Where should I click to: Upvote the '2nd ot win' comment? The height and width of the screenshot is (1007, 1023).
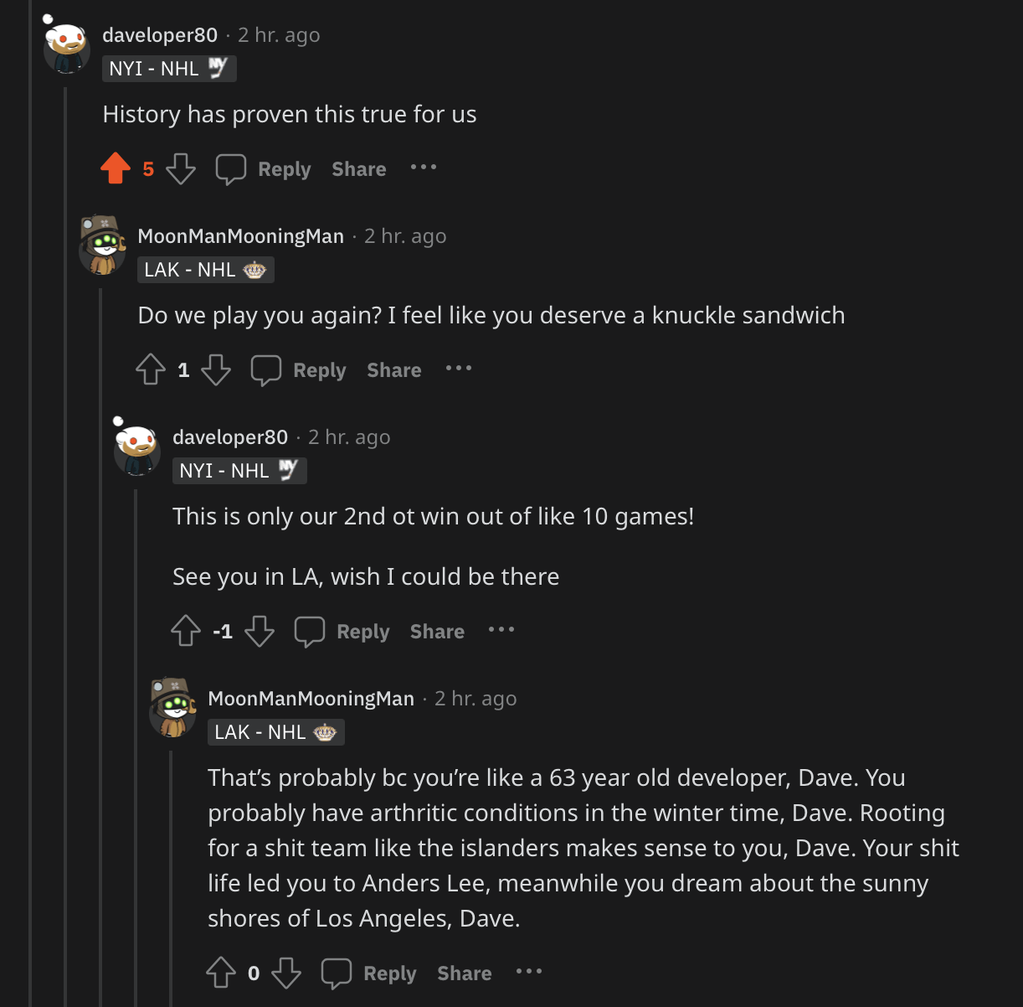pyautogui.click(x=186, y=631)
